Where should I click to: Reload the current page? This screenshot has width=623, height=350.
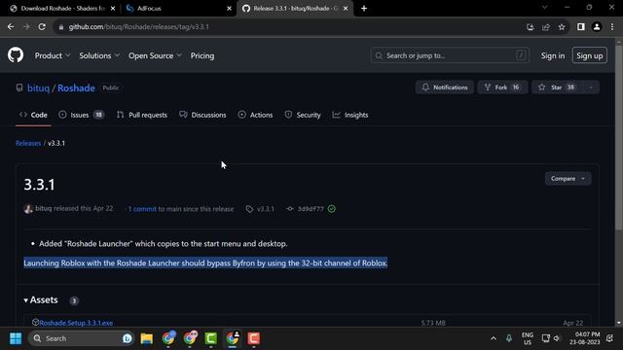(x=42, y=27)
